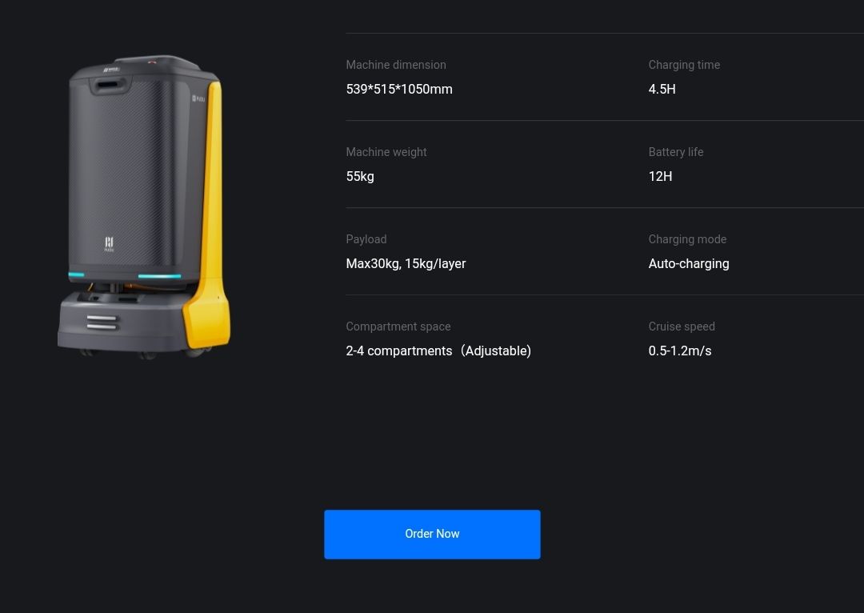Select the Machine dimension label
The image size is (864, 613).
(396, 65)
